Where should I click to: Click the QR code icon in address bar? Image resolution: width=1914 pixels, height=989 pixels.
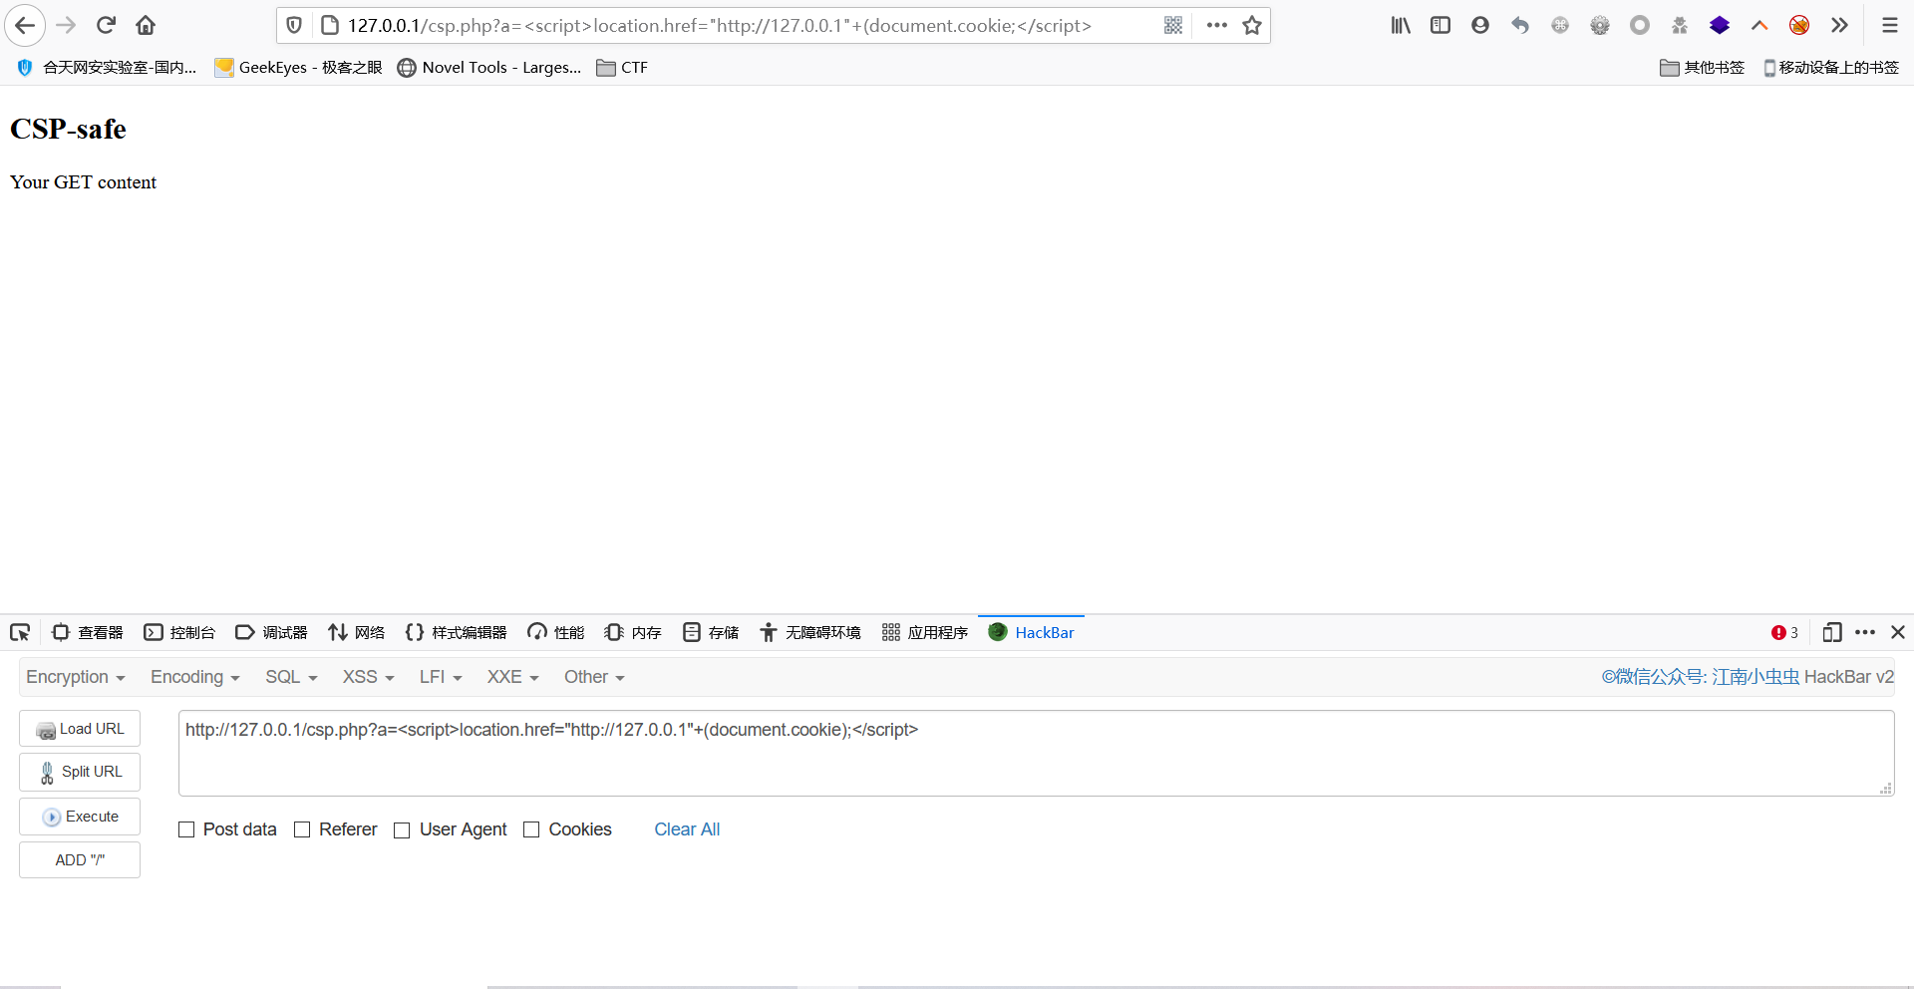[1173, 25]
